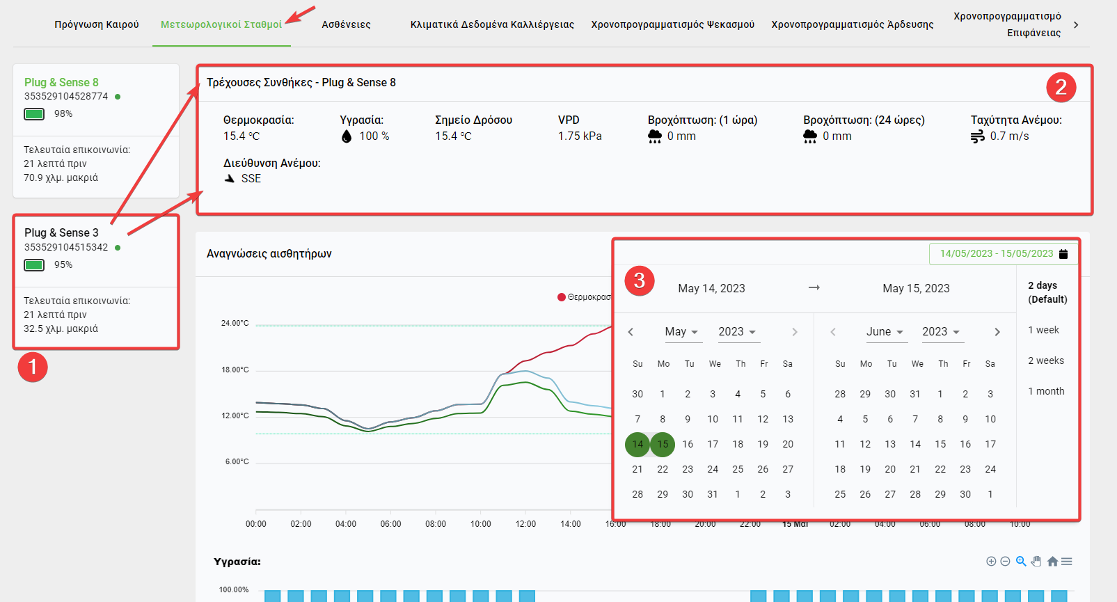Expand the year dropdown next to June
This screenshot has width=1117, height=602.
[x=941, y=332]
